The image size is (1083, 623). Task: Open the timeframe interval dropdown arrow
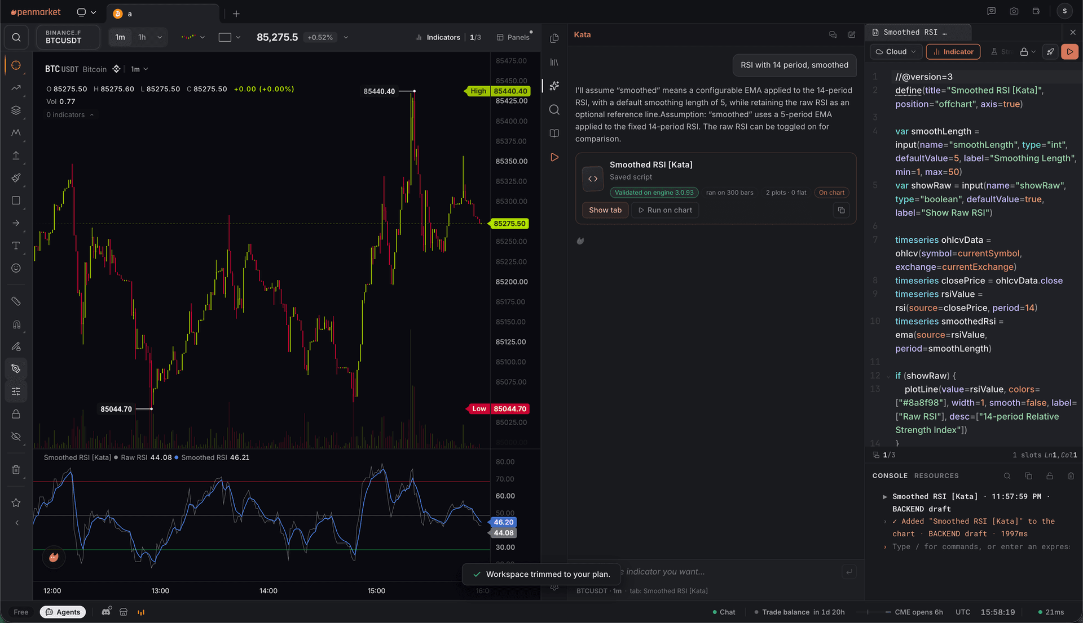point(160,38)
